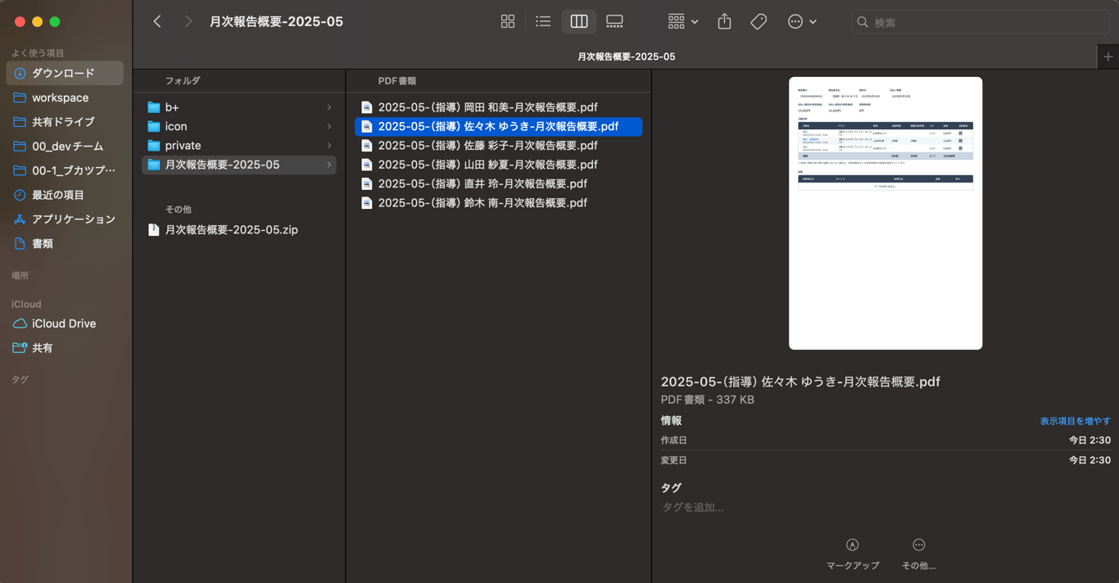Open the more actions ellipsis menu

click(x=801, y=22)
